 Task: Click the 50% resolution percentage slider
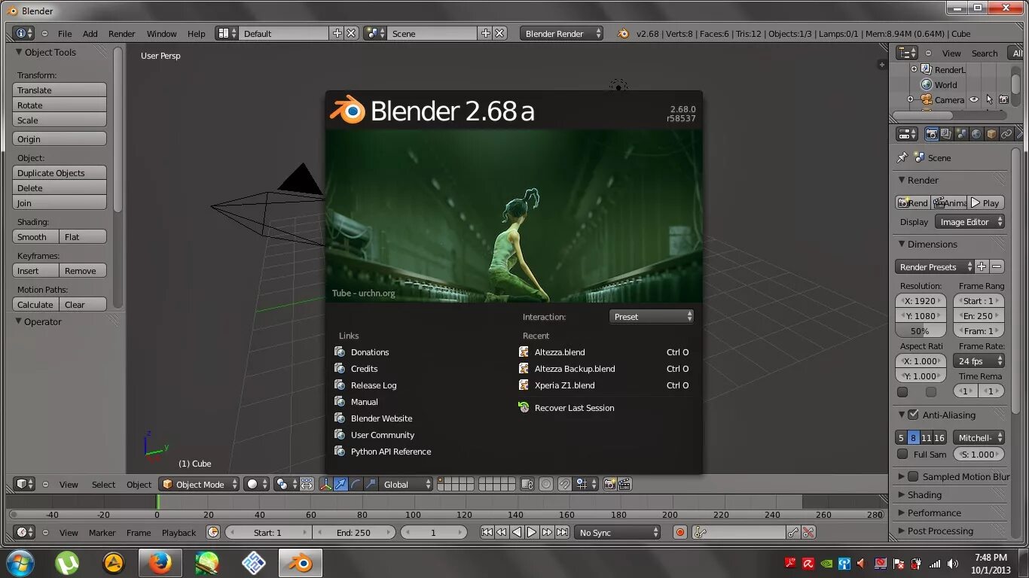pos(920,331)
